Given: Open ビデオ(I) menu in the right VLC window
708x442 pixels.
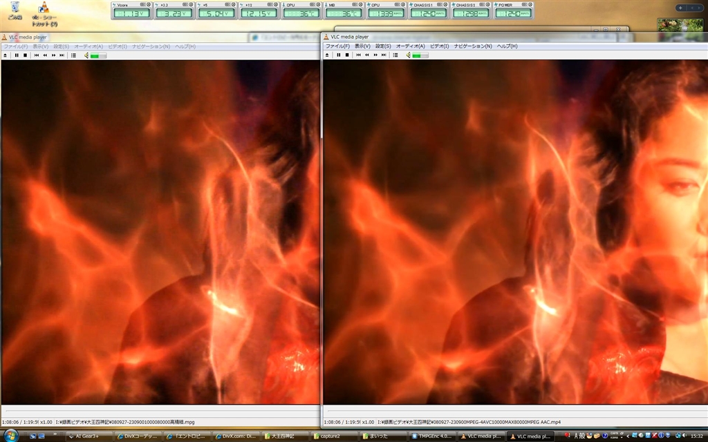Looking at the screenshot, I should coord(439,46).
